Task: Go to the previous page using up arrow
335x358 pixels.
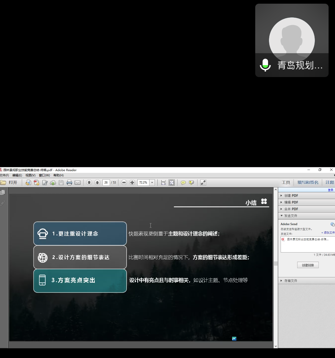Action: pyautogui.click(x=89, y=183)
